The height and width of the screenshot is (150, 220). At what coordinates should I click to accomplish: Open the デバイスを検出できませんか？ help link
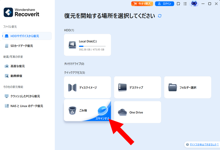(x=204, y=144)
